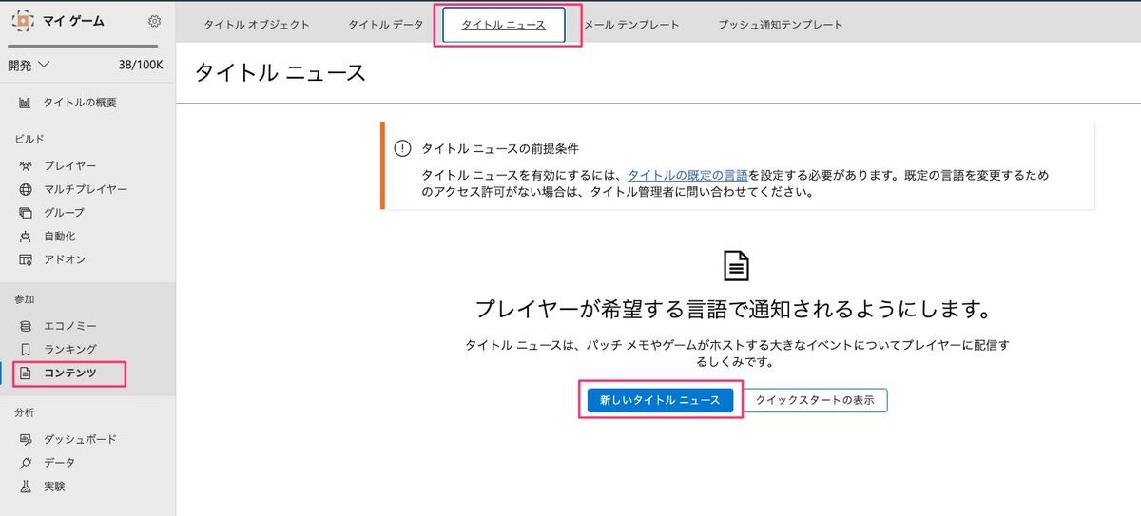
Task: Open settings gear next to マイ ゲーム
Action: point(155,21)
